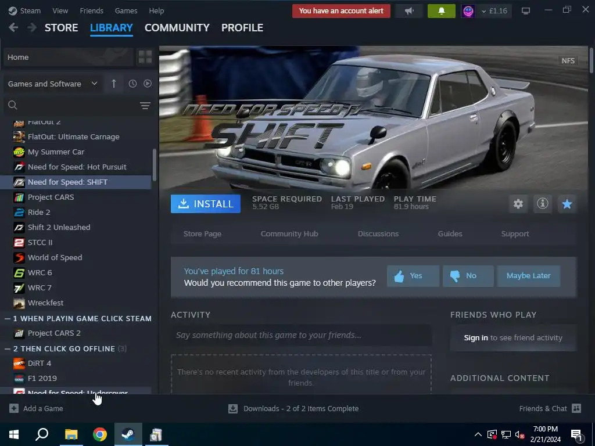
Task: Open the Steam menu
Action: click(x=24, y=10)
